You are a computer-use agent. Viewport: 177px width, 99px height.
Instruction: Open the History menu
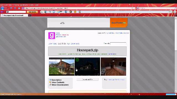16,5
